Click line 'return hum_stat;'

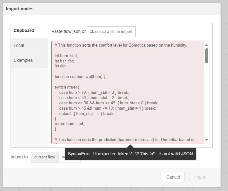(69, 124)
